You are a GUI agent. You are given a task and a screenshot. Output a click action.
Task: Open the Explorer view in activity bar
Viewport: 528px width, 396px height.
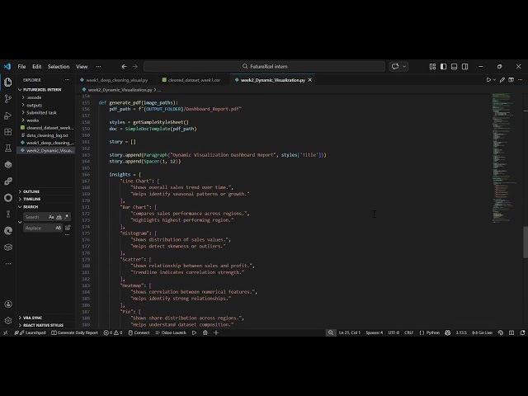[8, 82]
